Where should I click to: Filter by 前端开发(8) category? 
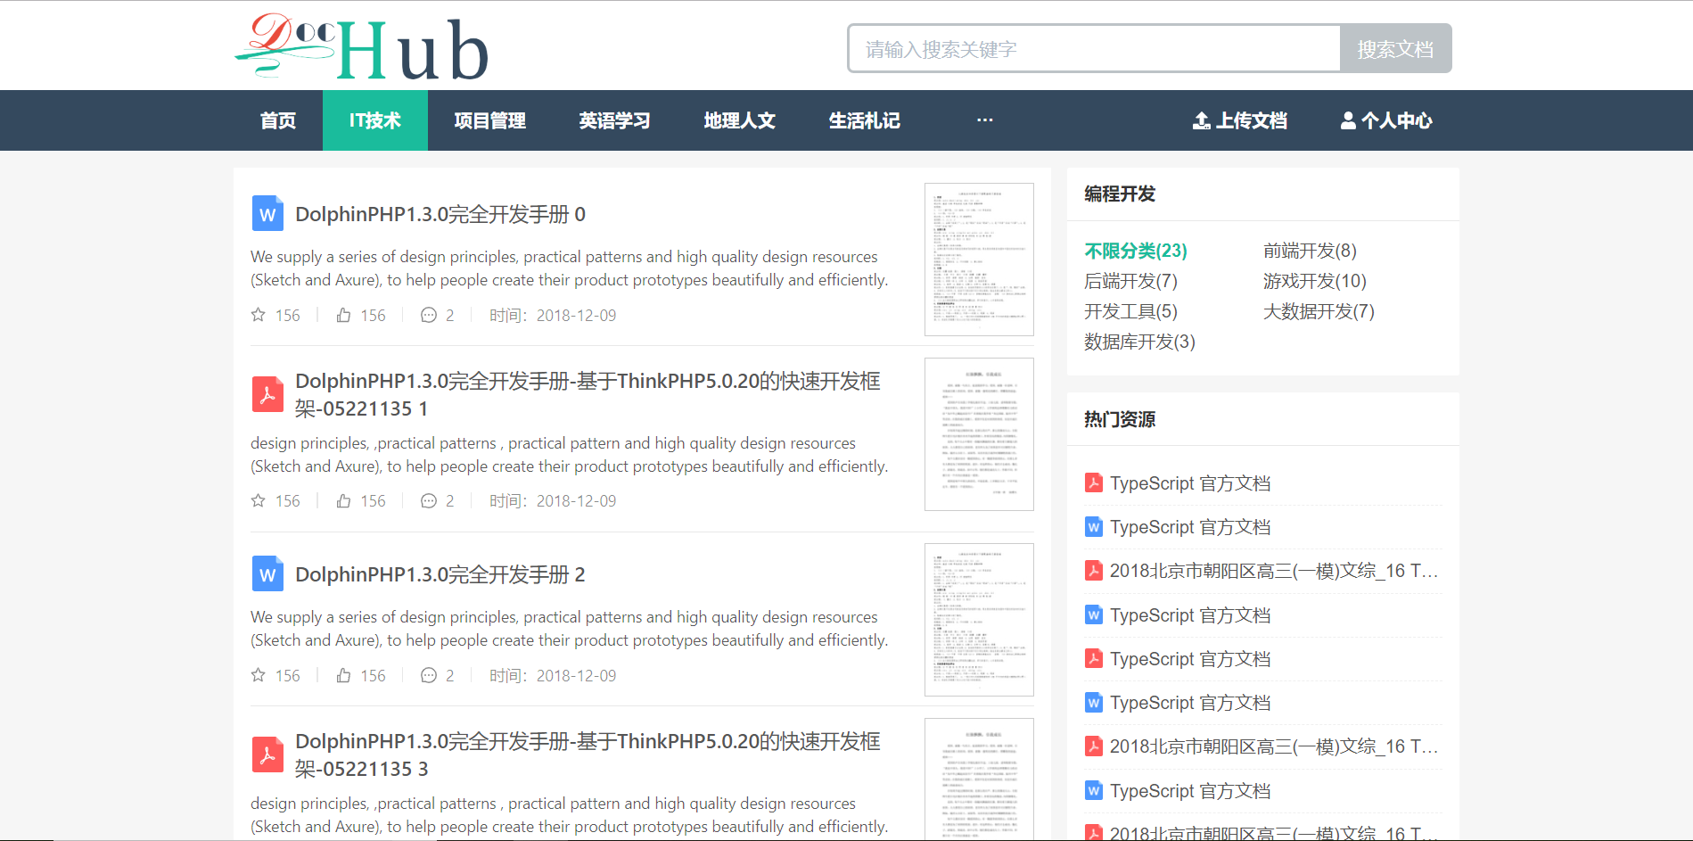[x=1310, y=251]
